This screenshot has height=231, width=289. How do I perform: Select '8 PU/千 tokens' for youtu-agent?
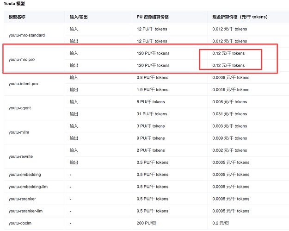(x=151, y=102)
